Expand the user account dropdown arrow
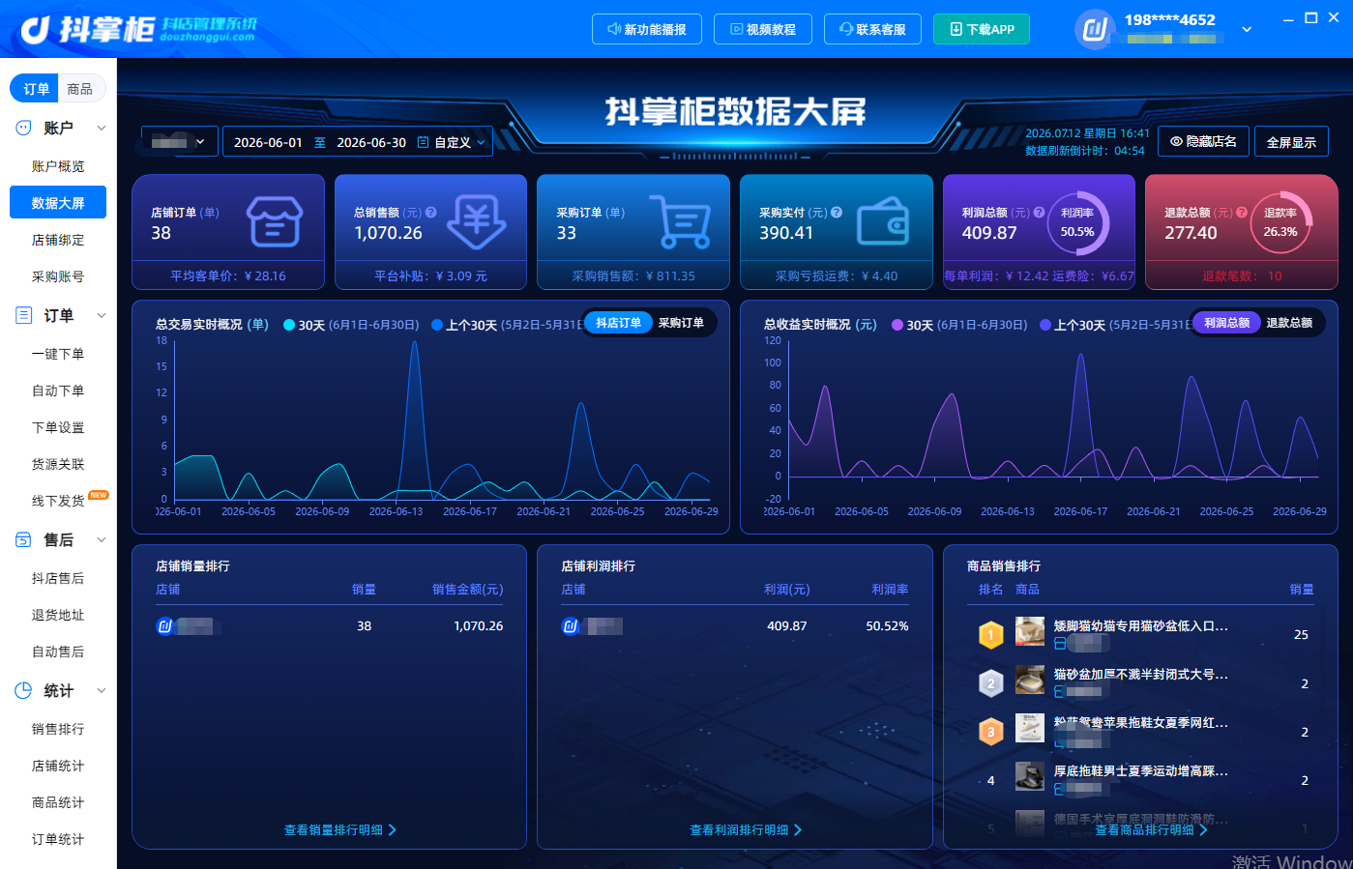1353x869 pixels. (1247, 29)
